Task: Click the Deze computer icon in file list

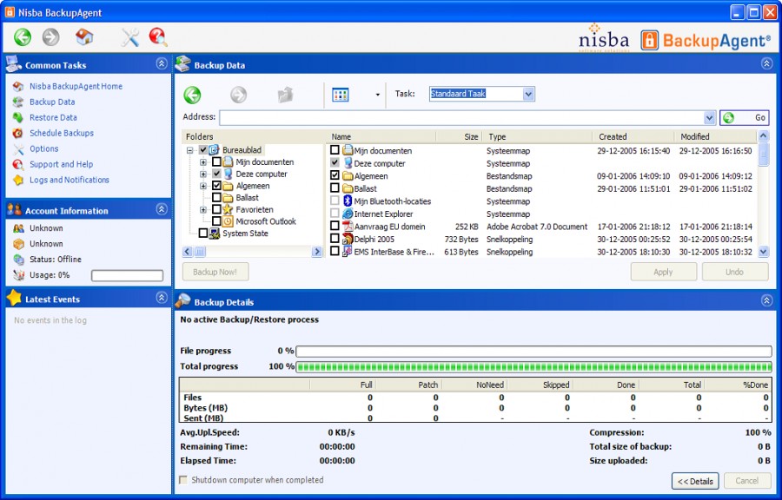Action: [x=348, y=163]
